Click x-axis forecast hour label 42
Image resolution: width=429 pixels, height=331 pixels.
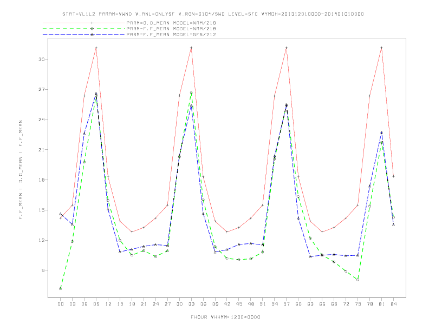[227, 304]
